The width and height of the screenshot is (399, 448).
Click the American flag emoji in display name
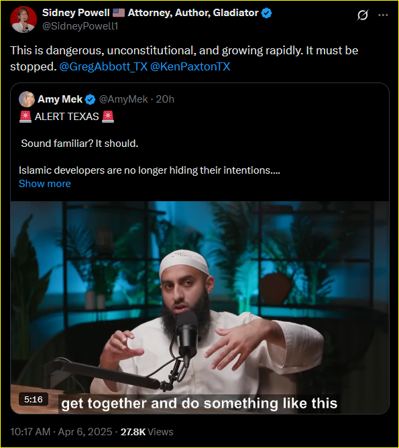(119, 13)
